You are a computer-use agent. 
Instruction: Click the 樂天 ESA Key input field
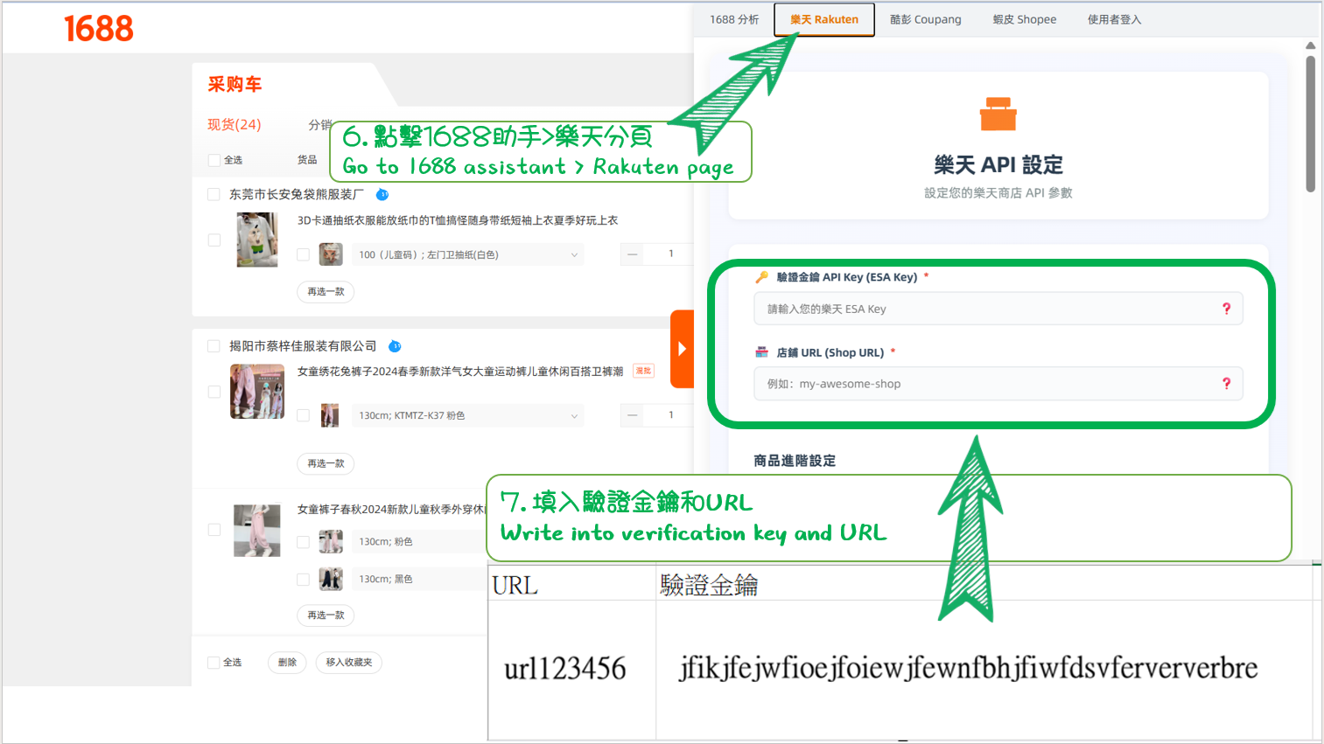(x=989, y=309)
